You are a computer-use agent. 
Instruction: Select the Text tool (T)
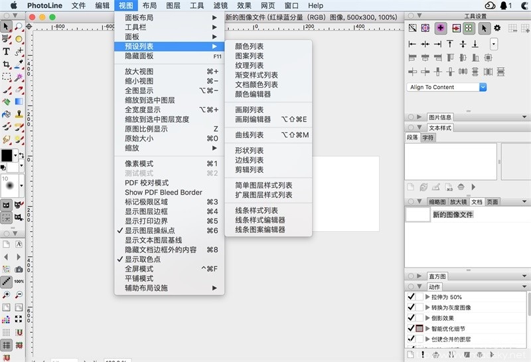point(6,51)
